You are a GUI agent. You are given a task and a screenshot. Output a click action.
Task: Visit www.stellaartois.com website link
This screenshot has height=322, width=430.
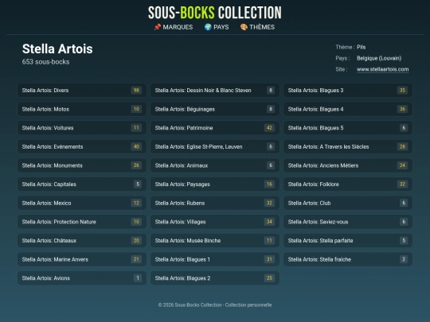pos(382,69)
